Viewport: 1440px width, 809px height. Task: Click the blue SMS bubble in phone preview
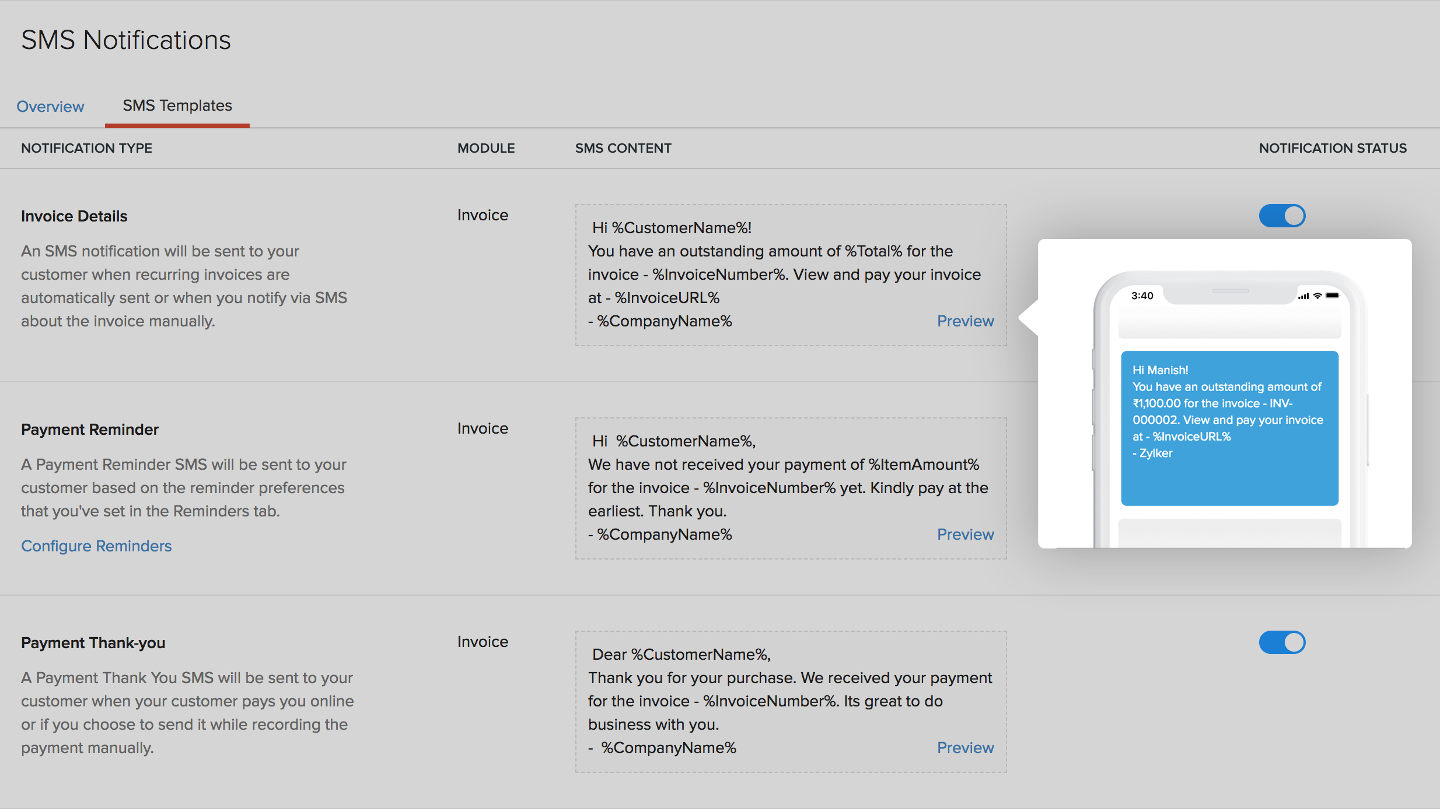(x=1229, y=428)
